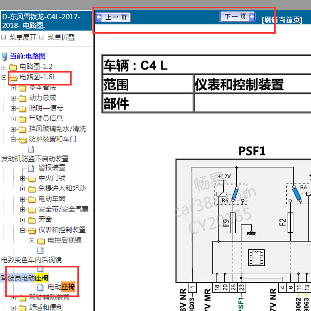This screenshot has width=311, height=311.
Task: Click the 舒适和便利 folder icon
Action: [22, 308]
